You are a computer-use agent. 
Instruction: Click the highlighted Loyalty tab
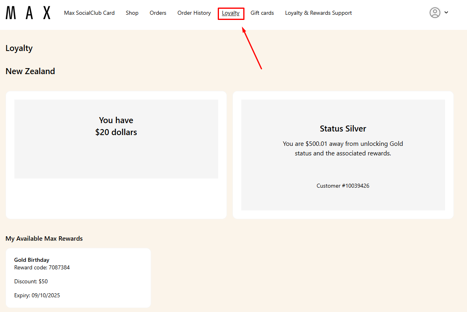[231, 13]
